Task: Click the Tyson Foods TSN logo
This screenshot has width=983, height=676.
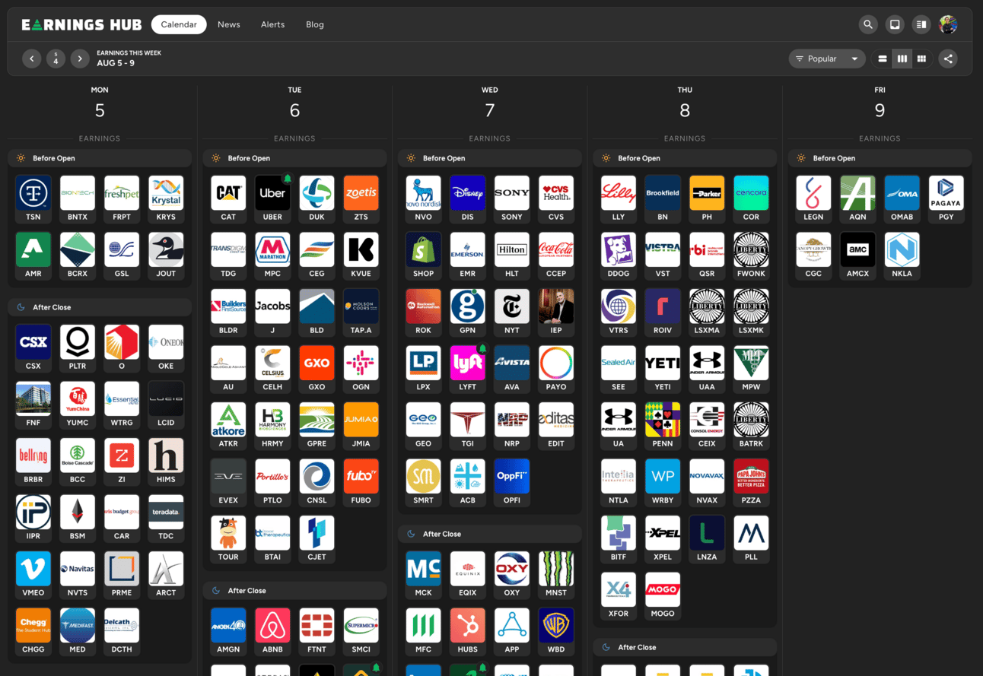Action: pos(33,193)
